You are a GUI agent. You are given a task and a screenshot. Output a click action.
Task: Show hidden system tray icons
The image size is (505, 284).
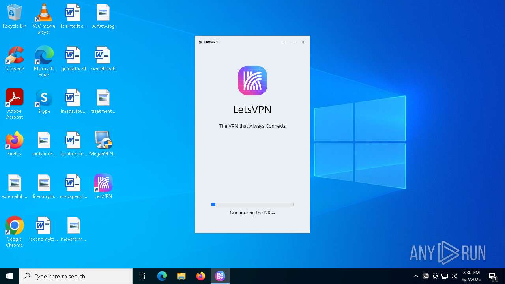pyautogui.click(x=416, y=276)
